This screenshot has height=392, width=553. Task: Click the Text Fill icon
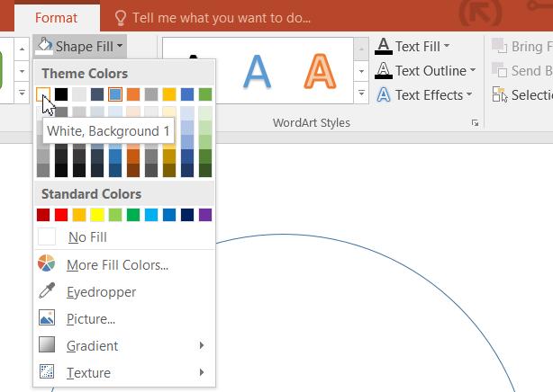(384, 47)
